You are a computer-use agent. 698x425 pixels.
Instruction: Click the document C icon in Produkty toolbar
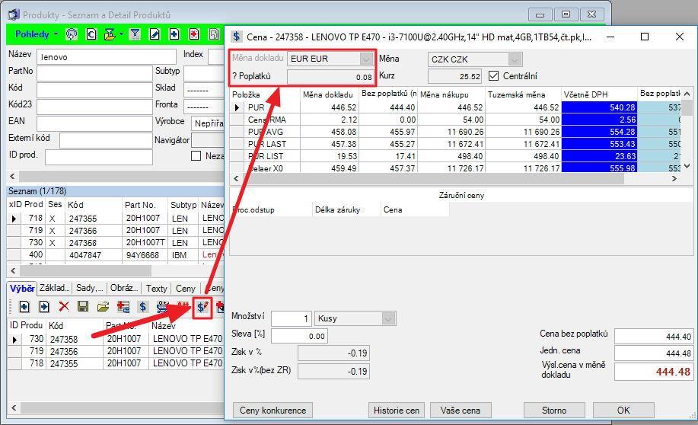(x=91, y=34)
